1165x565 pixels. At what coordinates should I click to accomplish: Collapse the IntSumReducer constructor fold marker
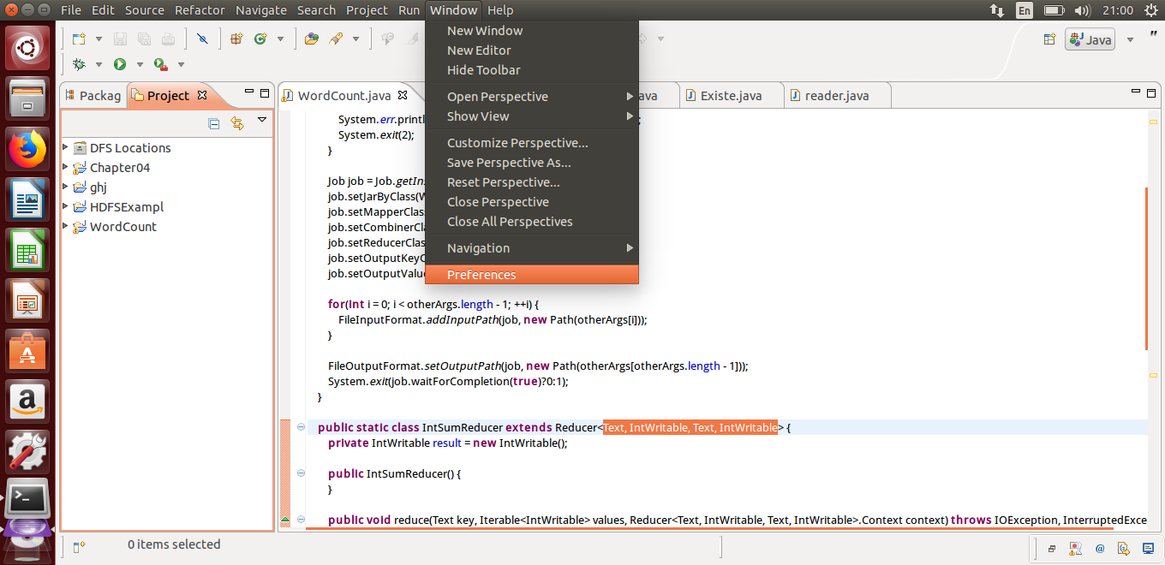[301, 473]
